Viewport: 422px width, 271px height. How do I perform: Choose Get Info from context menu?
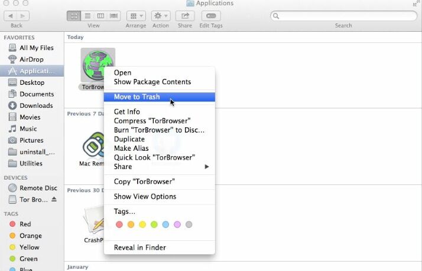pos(160,111)
